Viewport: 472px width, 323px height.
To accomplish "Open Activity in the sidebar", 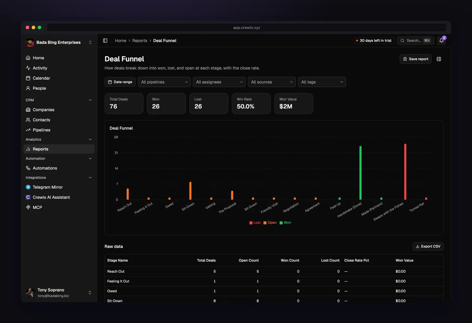I will [x=59, y=68].
